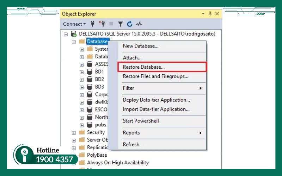Open the Activity Monitor pulse icon
Viewport: 282px width, 176px height.
point(139,24)
